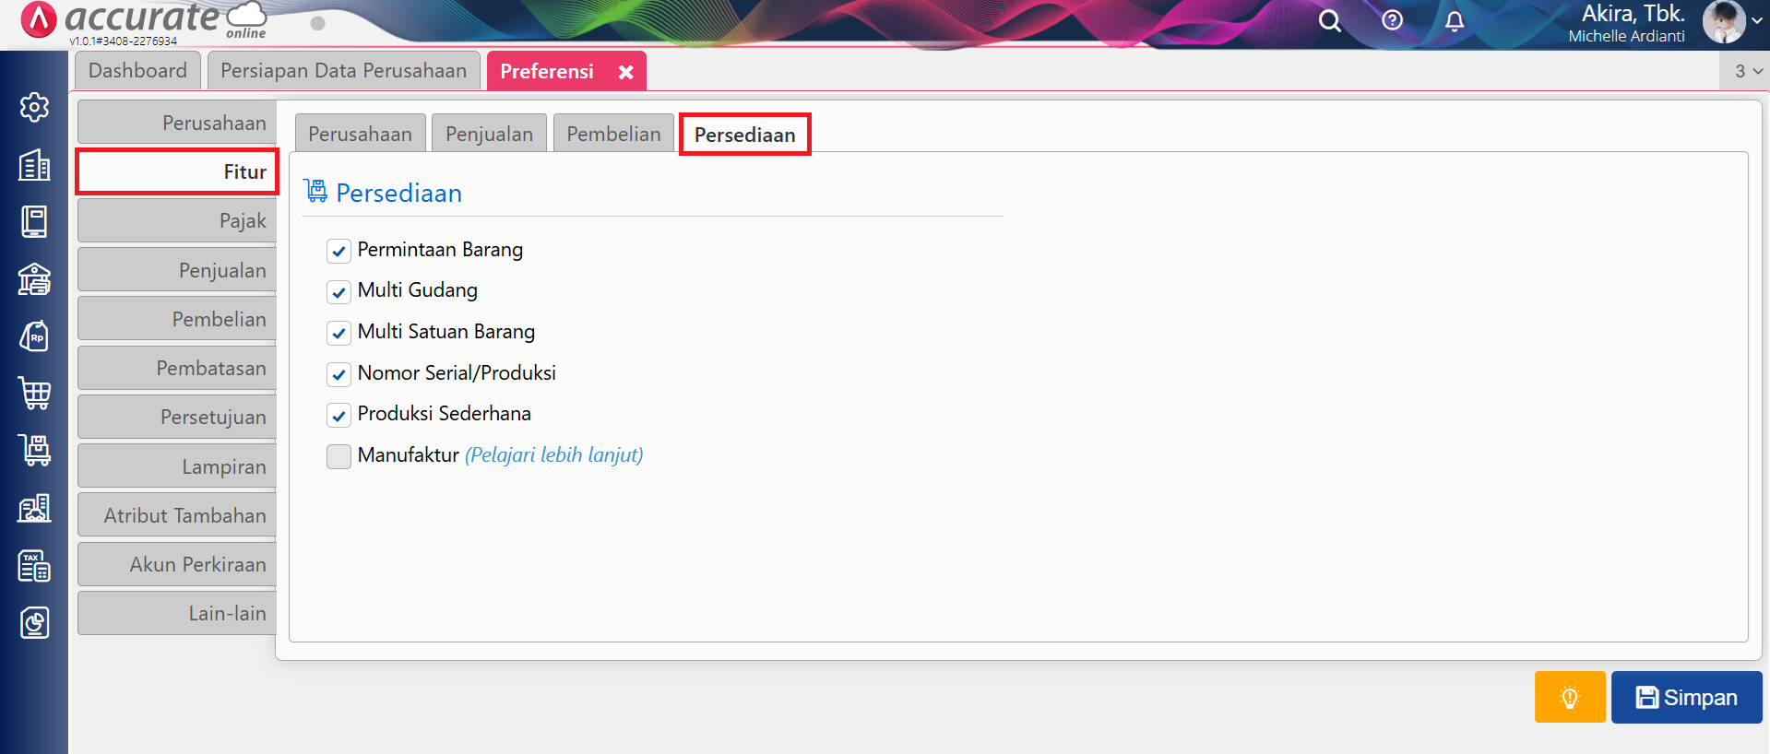
Task: Open the general ledger book icon
Action: 34,222
